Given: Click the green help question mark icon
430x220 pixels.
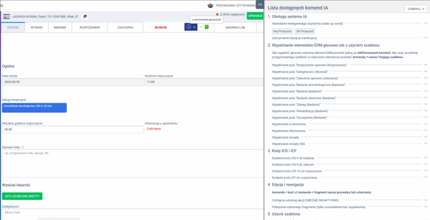Looking at the screenshot, I should 207,27.
